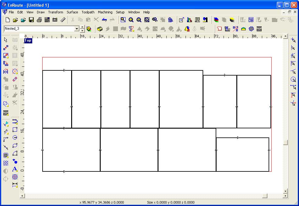Click the blue gear shape icon
299x206 pixels.
point(251,29)
